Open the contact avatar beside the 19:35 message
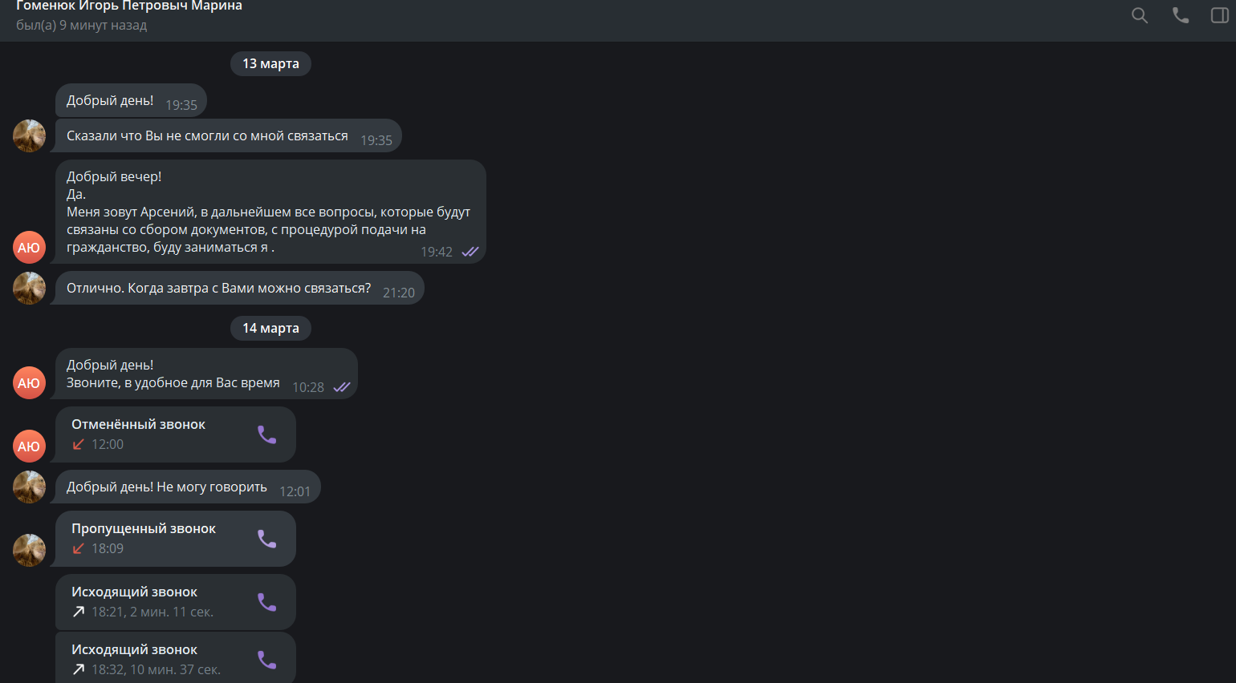Viewport: 1236px width, 683px height. [29, 135]
